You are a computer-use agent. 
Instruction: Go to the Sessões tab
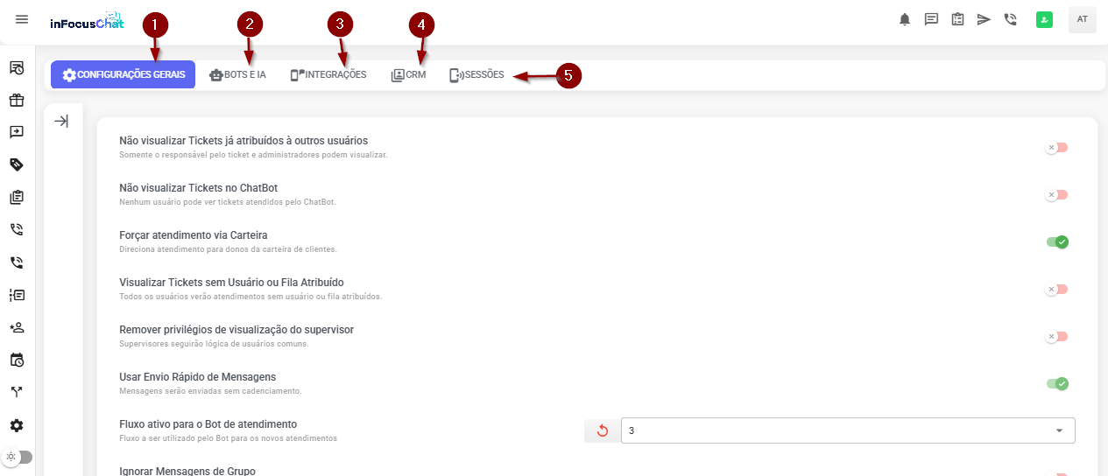(x=476, y=75)
